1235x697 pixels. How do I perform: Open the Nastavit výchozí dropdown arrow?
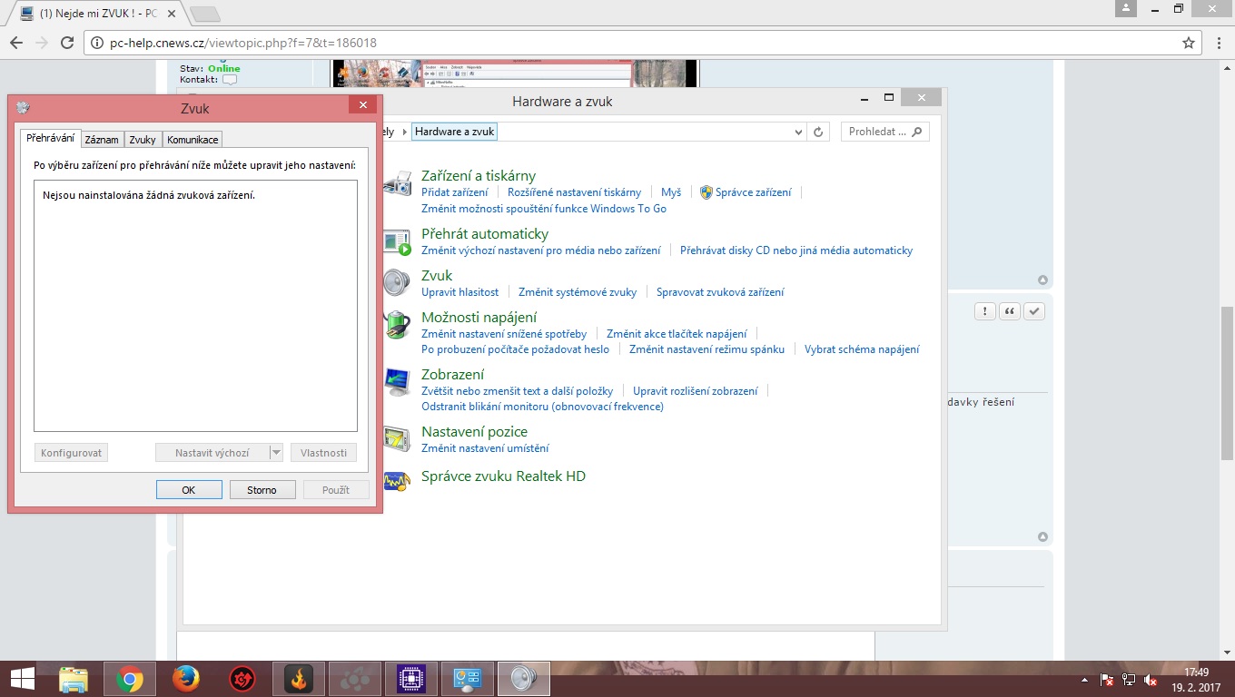(x=277, y=453)
